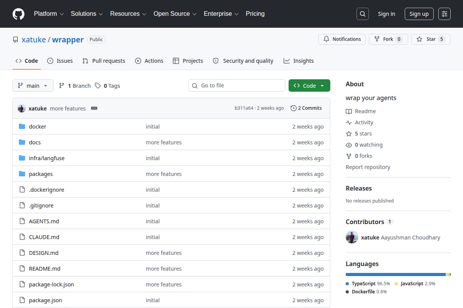Open the wrapper repository link

point(68,40)
